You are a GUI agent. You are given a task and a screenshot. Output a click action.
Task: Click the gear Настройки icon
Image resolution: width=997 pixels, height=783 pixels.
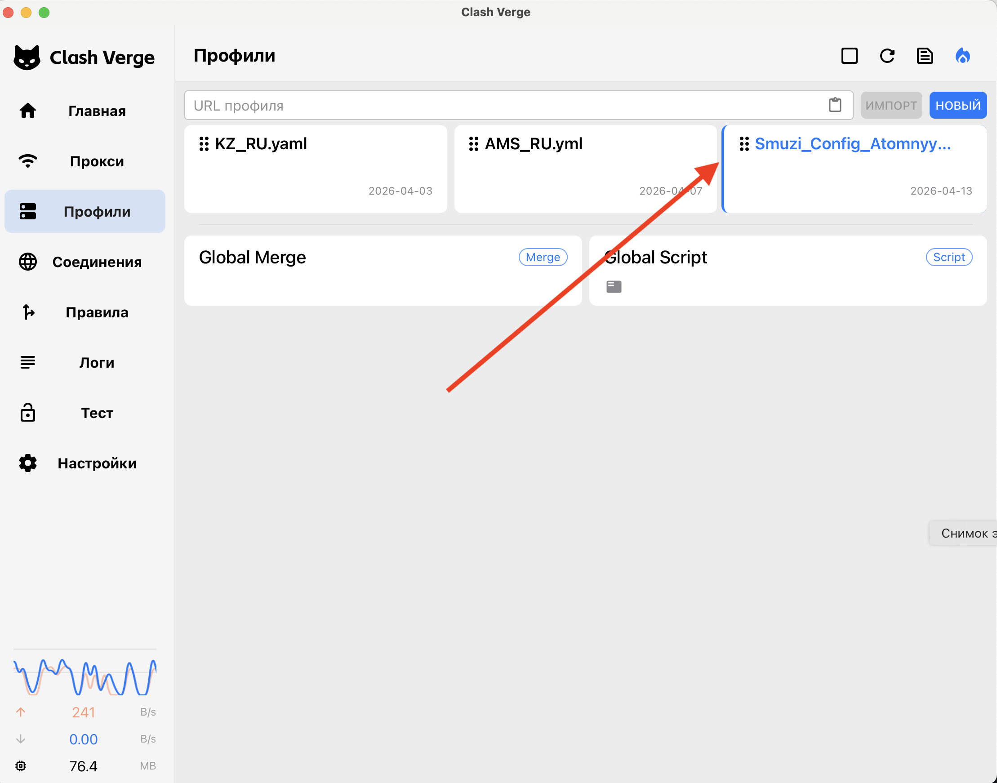pyautogui.click(x=28, y=463)
